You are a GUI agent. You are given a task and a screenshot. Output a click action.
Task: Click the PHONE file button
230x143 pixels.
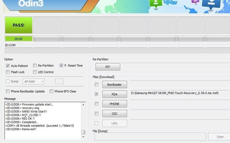[114, 104]
